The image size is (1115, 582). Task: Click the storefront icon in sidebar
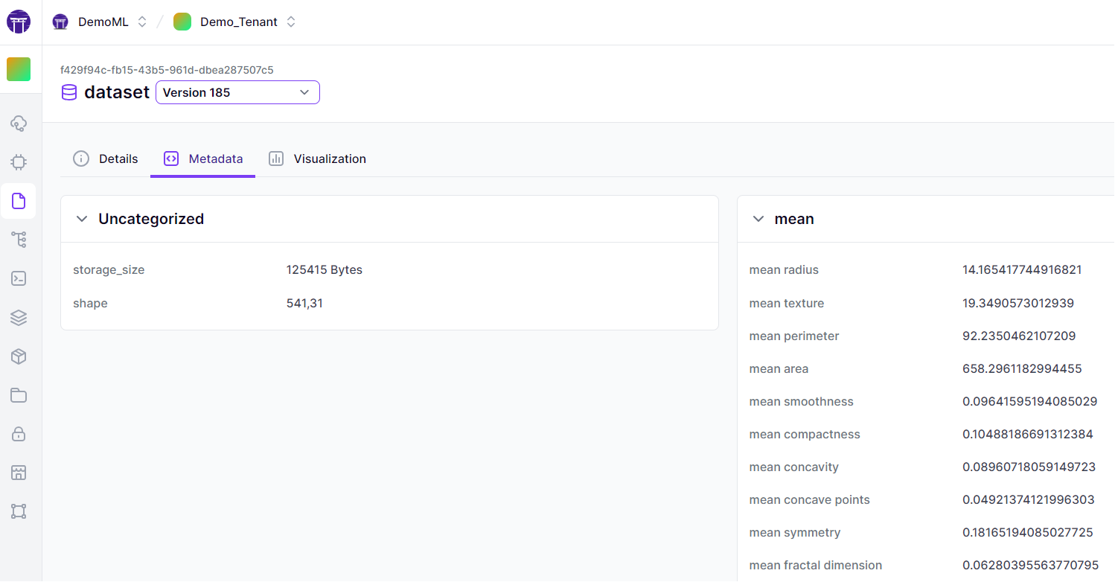pos(19,473)
